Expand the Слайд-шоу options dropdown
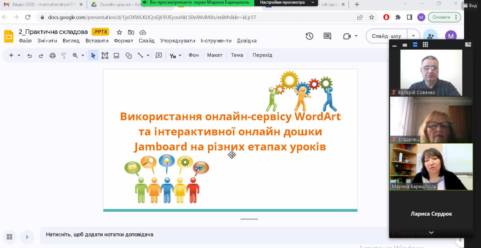 413,36
